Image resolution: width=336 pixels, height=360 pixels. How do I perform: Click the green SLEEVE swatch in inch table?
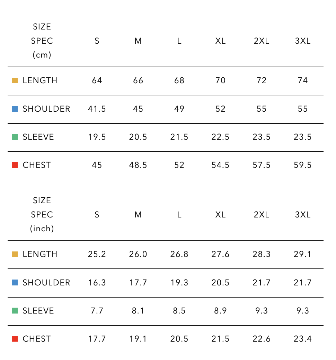[x=15, y=311]
